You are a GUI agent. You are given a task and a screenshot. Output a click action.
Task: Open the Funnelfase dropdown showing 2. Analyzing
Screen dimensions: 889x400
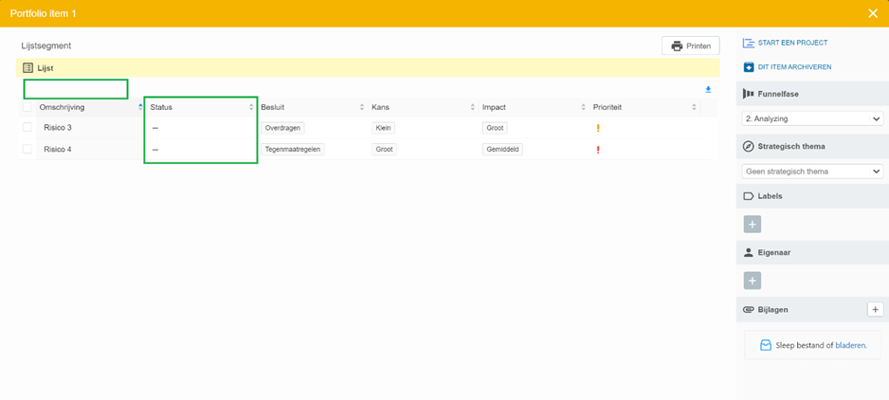pos(812,119)
